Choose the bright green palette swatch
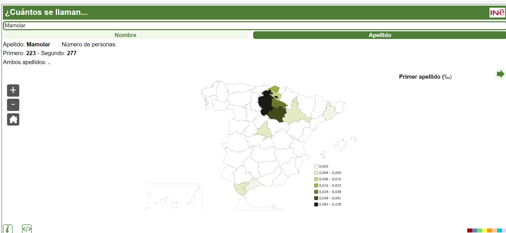Image resolution: width=506 pixels, height=233 pixels. 480,231
